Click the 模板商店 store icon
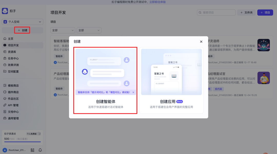277x154 pixels. click(5, 85)
